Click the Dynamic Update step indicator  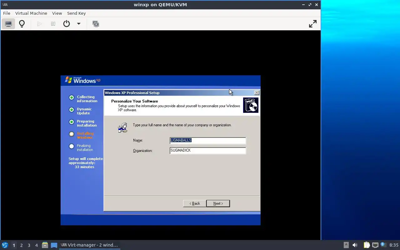(72, 110)
